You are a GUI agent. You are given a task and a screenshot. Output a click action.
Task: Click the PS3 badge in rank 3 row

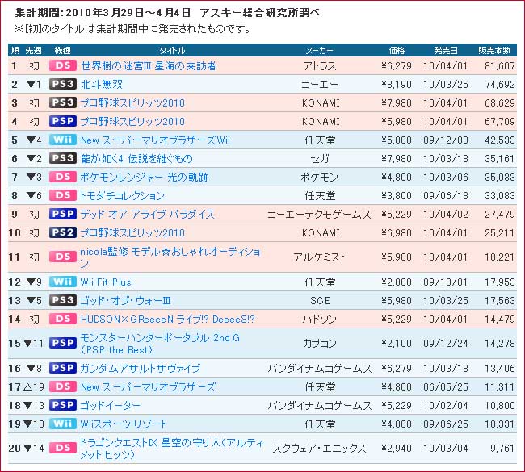63,102
